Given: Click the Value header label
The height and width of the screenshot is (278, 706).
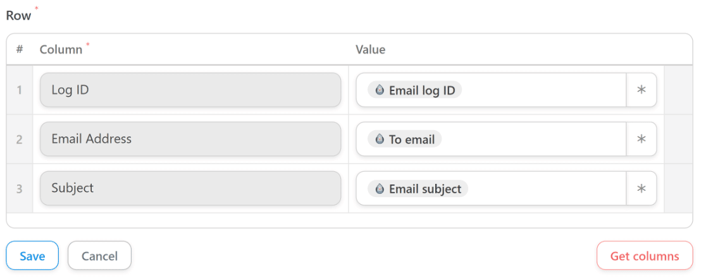Looking at the screenshot, I should pos(370,49).
